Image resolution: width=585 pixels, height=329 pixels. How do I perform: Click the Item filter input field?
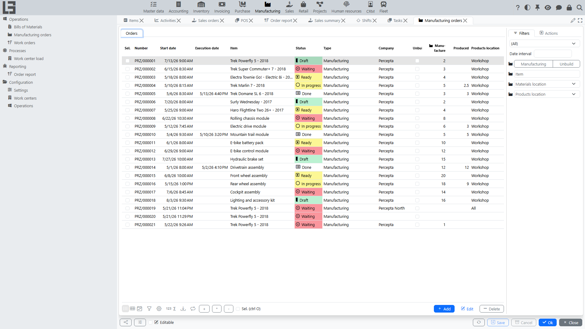tap(547, 74)
